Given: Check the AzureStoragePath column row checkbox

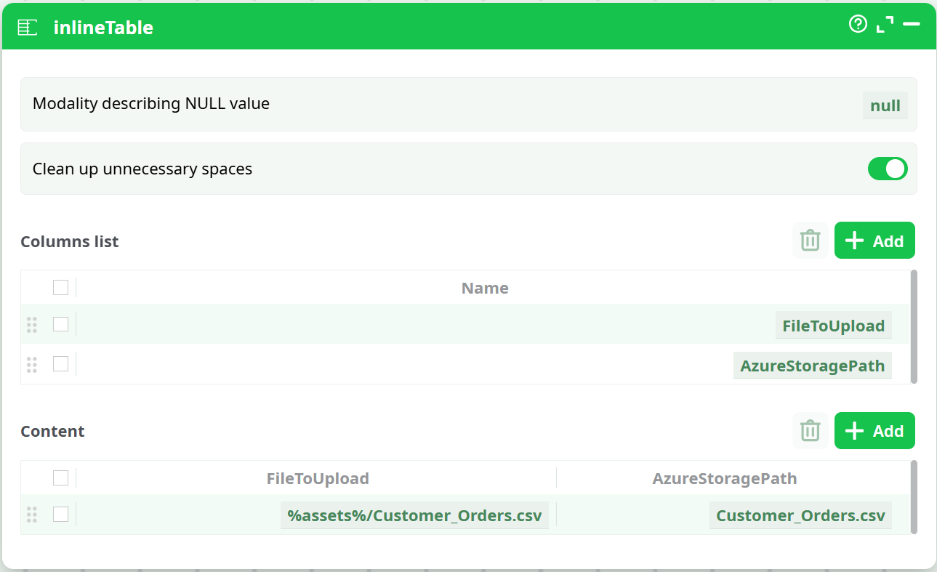Looking at the screenshot, I should coord(60,363).
